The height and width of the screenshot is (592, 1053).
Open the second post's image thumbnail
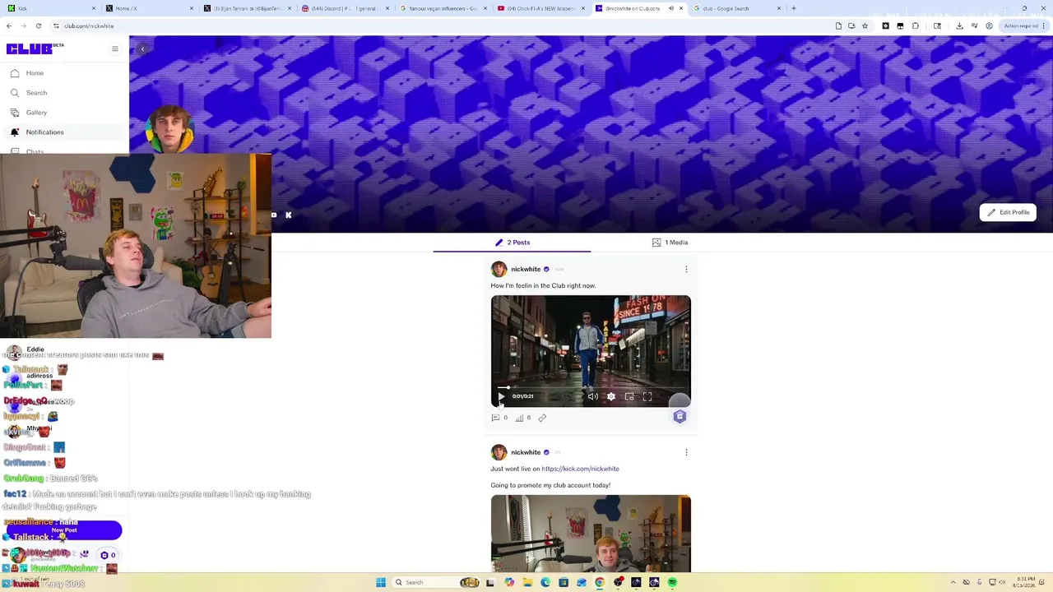591,533
